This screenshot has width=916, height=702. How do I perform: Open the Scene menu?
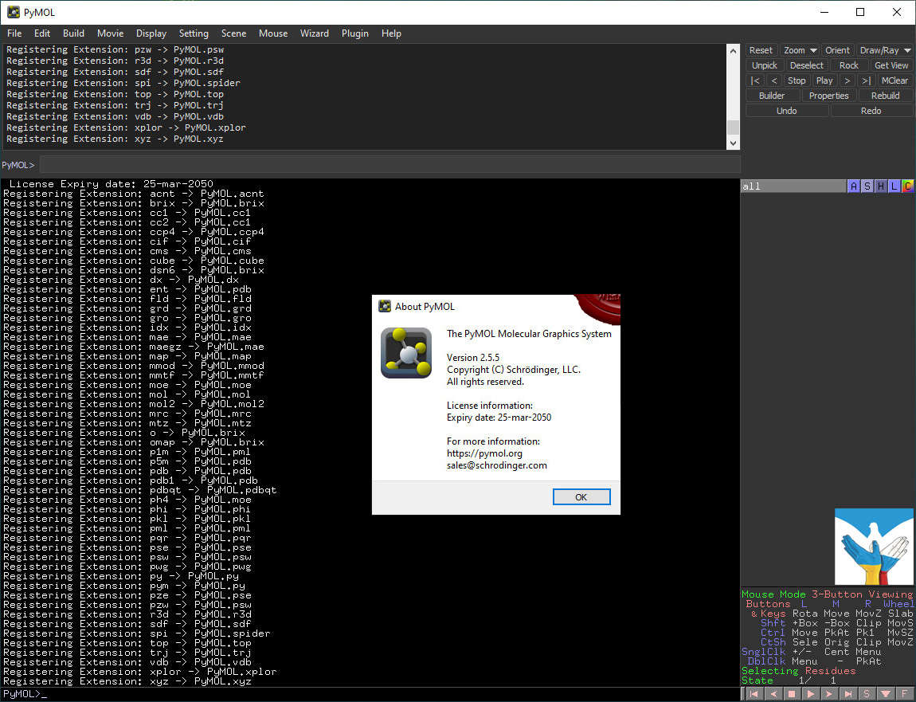pos(233,33)
